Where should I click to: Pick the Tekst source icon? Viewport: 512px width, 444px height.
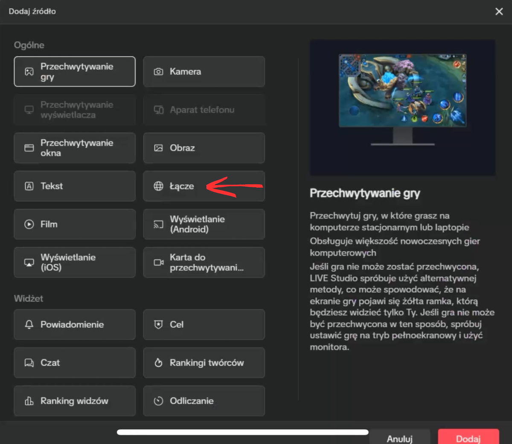click(29, 186)
